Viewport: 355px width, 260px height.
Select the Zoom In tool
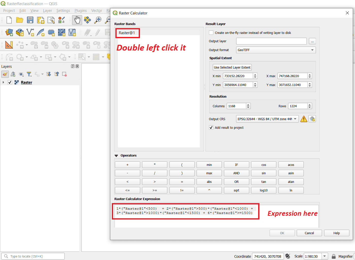(98, 20)
